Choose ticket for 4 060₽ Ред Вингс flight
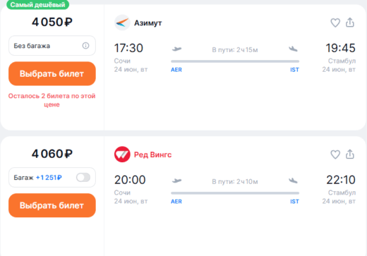Screen dimensions: 367x256 click(52, 205)
